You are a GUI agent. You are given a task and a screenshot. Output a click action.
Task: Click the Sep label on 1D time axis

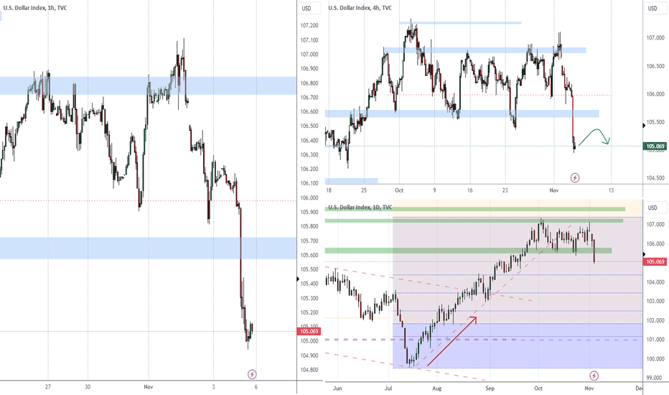click(x=490, y=388)
